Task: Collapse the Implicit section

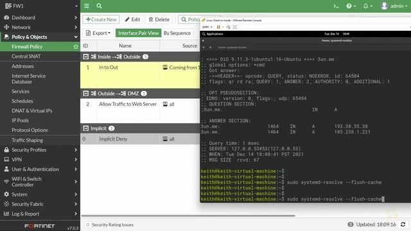Action: pos(85,128)
